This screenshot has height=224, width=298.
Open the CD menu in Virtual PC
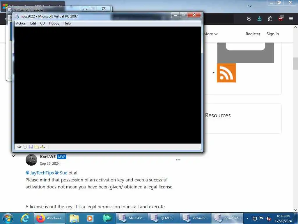pyautogui.click(x=42, y=23)
